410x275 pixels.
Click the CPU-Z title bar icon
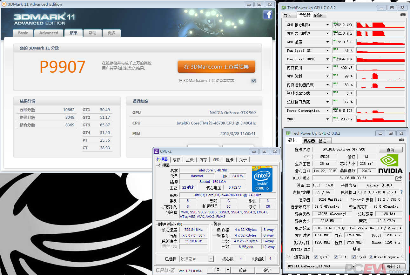click(156, 151)
